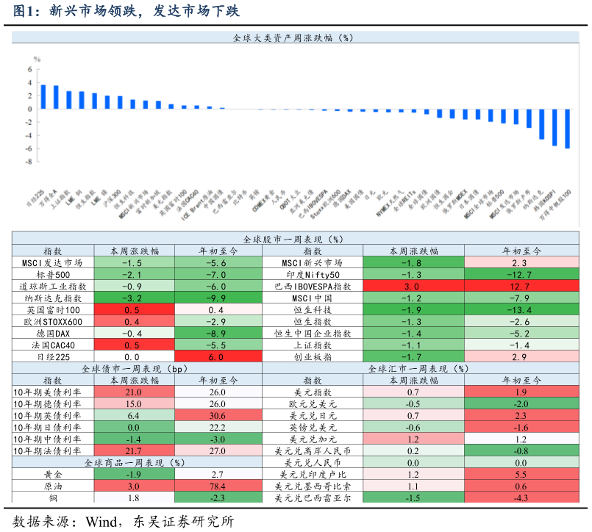Viewport: 592px width, 532px height.
Task: Select the 全球商品一周表现 section header
Action: pyautogui.click(x=137, y=462)
